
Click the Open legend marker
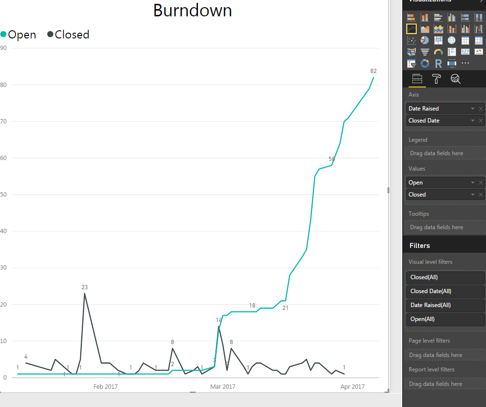point(3,35)
